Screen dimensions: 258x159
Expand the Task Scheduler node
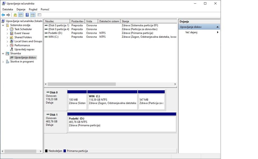tap(7, 29)
